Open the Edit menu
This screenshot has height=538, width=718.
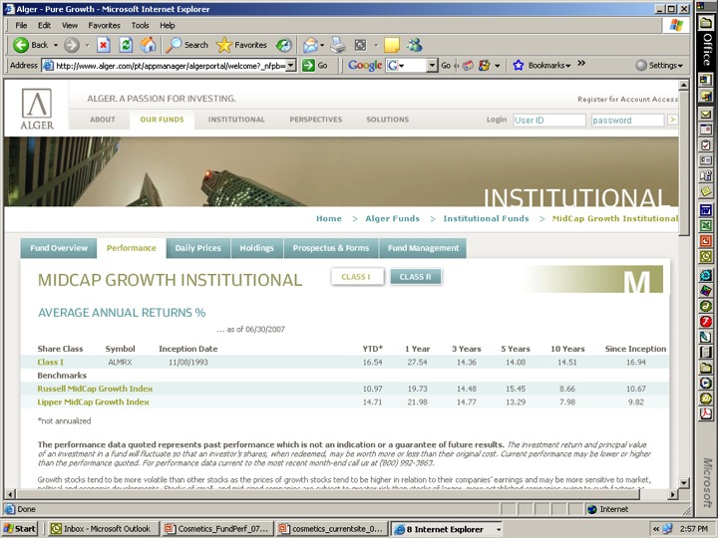(x=44, y=26)
